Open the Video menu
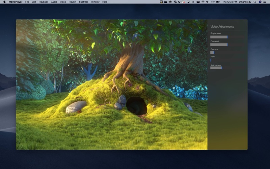270x169 pixels. [63, 2]
